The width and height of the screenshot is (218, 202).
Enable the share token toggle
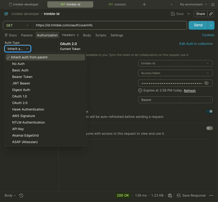210,128
